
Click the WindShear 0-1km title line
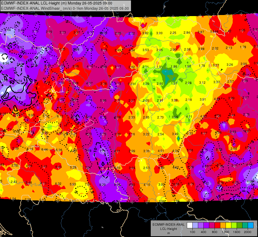click(65, 8)
